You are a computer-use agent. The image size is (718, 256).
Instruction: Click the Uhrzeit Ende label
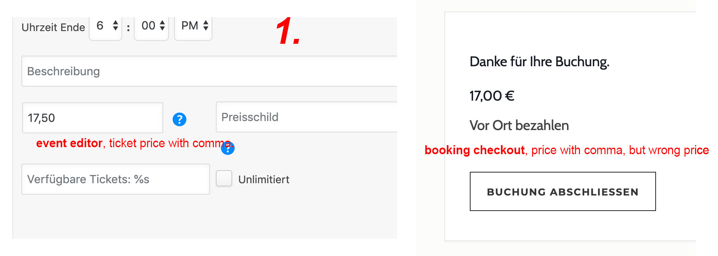[53, 27]
